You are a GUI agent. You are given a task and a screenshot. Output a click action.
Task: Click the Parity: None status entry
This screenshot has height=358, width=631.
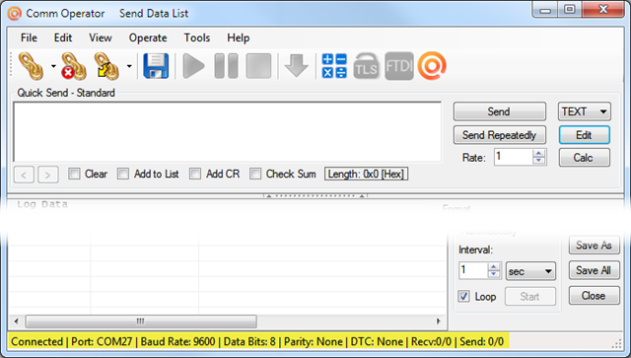[314, 342]
